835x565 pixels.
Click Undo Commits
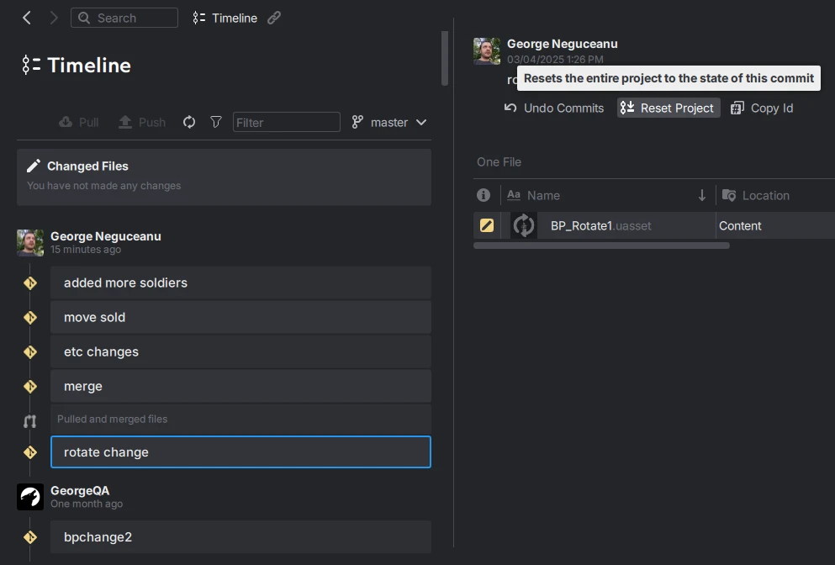tap(553, 108)
